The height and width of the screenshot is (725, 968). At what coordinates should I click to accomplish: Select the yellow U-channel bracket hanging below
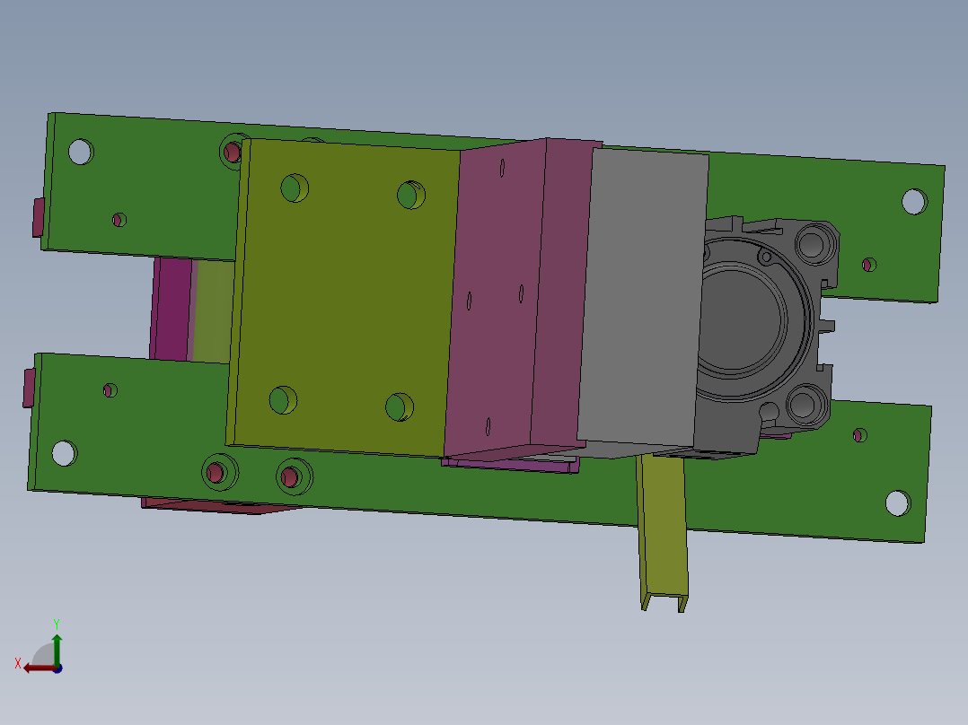tap(663, 532)
